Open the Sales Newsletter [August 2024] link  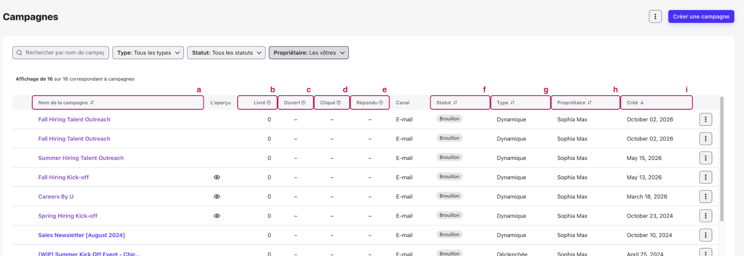pos(82,235)
